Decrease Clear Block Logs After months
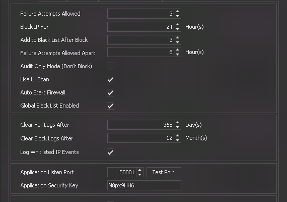This screenshot has height=202, width=287. pos(177,140)
